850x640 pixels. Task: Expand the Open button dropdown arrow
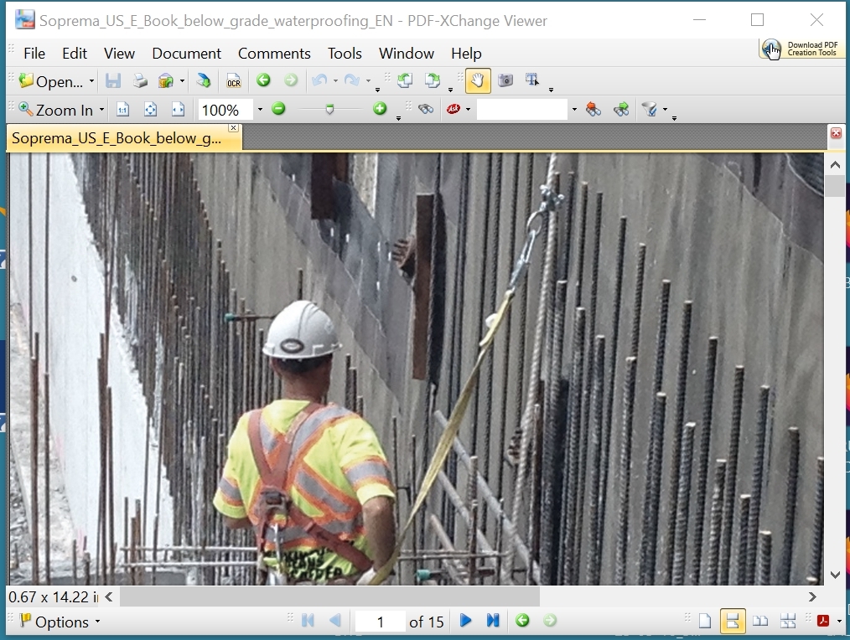(91, 82)
